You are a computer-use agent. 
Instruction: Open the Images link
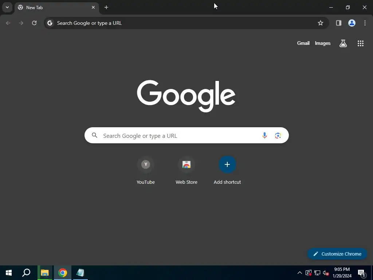click(x=323, y=43)
